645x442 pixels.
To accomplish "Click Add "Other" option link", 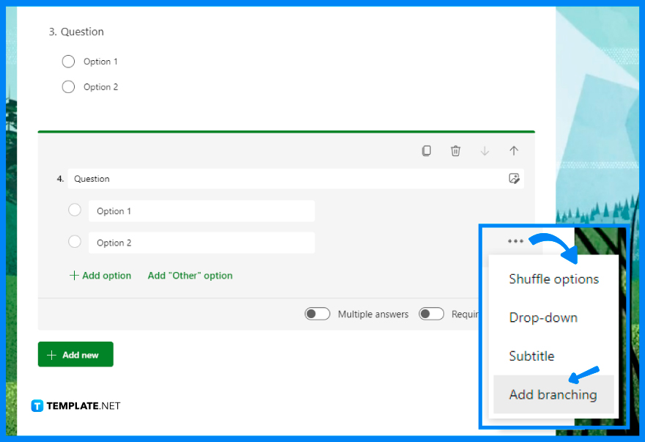I will coord(190,275).
